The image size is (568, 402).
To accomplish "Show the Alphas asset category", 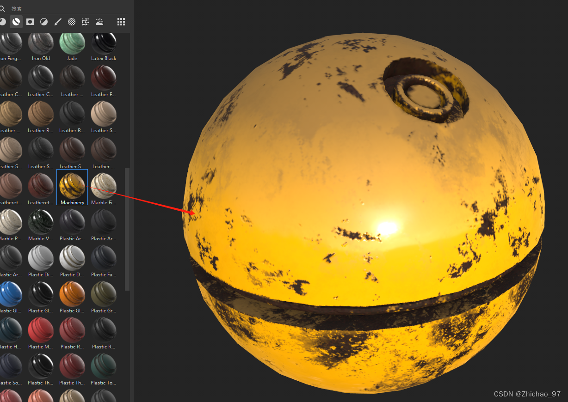I will (x=72, y=21).
